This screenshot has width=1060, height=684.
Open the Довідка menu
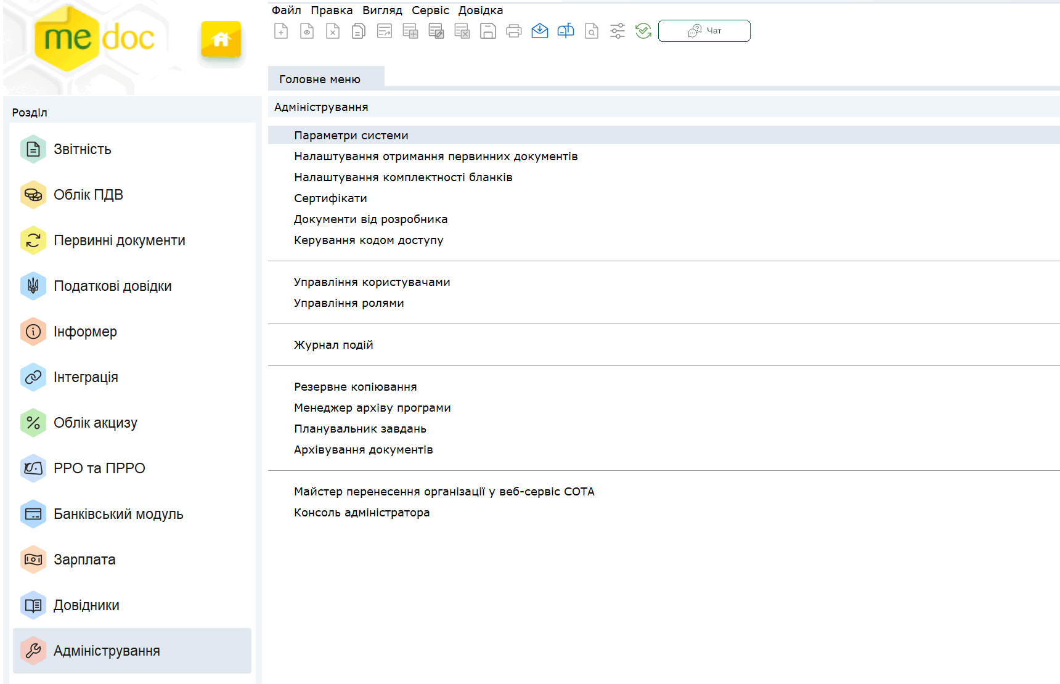(480, 10)
